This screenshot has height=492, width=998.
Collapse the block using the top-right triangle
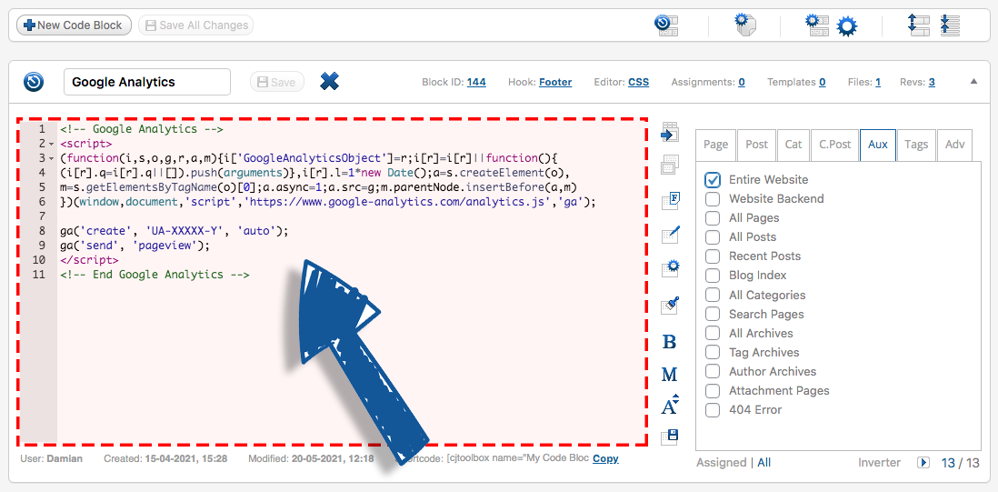973,82
